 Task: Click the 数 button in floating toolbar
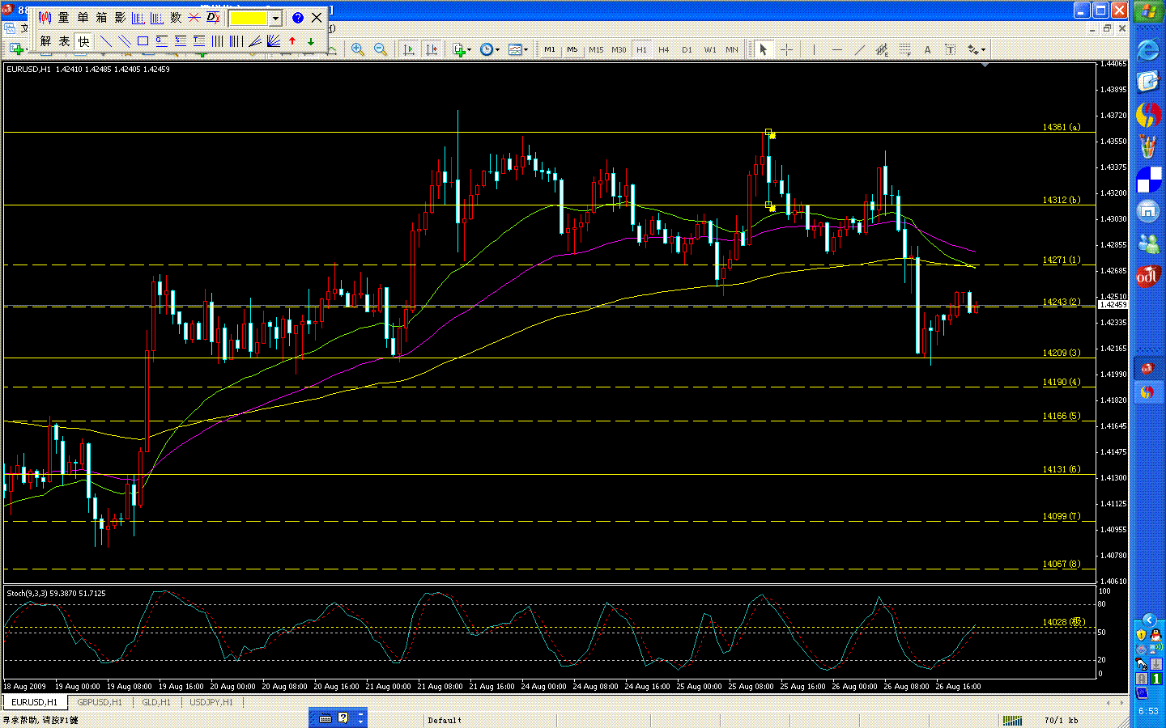pyautogui.click(x=176, y=18)
